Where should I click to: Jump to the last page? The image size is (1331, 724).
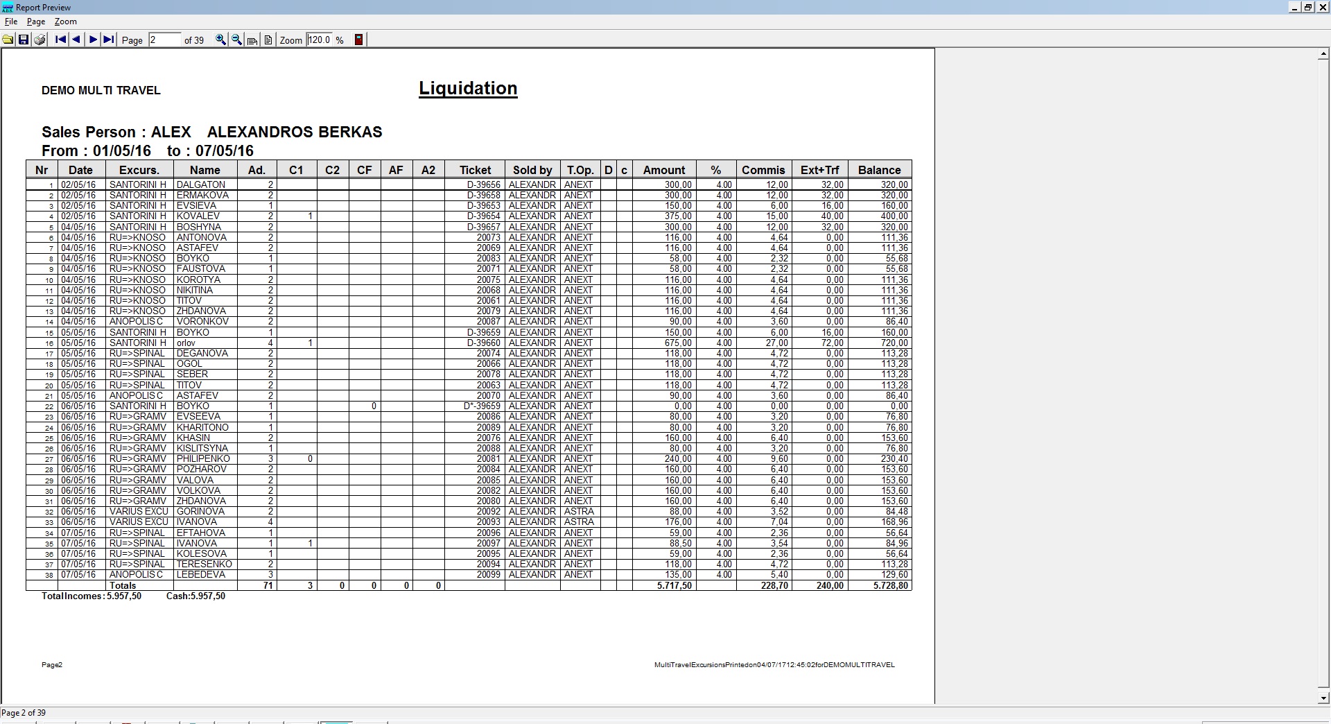[x=108, y=40]
